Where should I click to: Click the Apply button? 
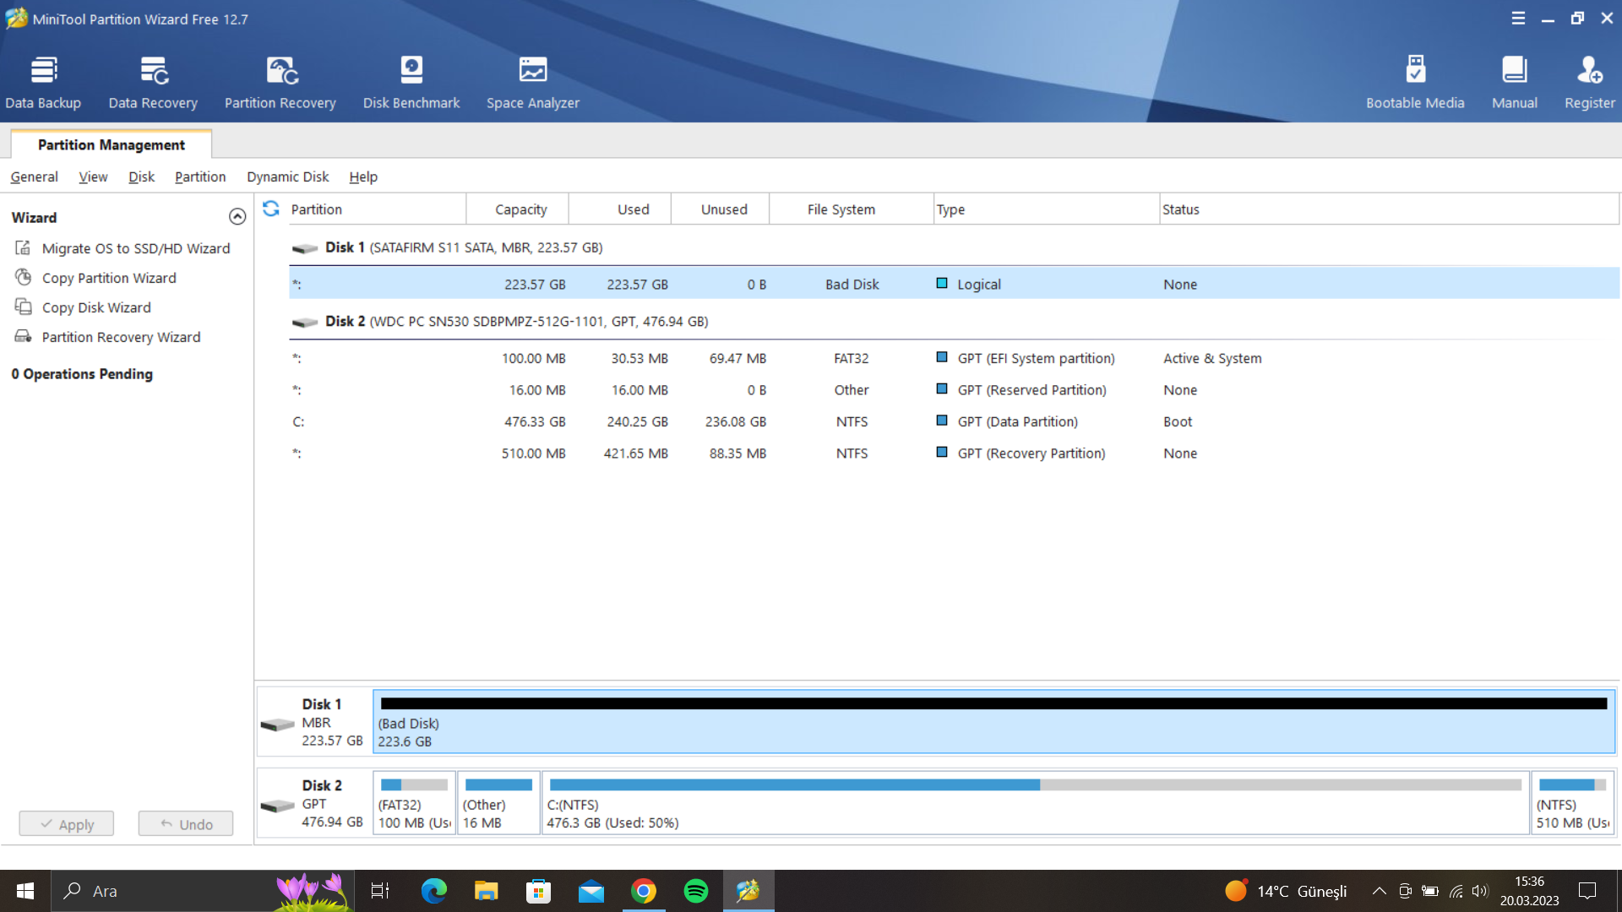click(67, 824)
